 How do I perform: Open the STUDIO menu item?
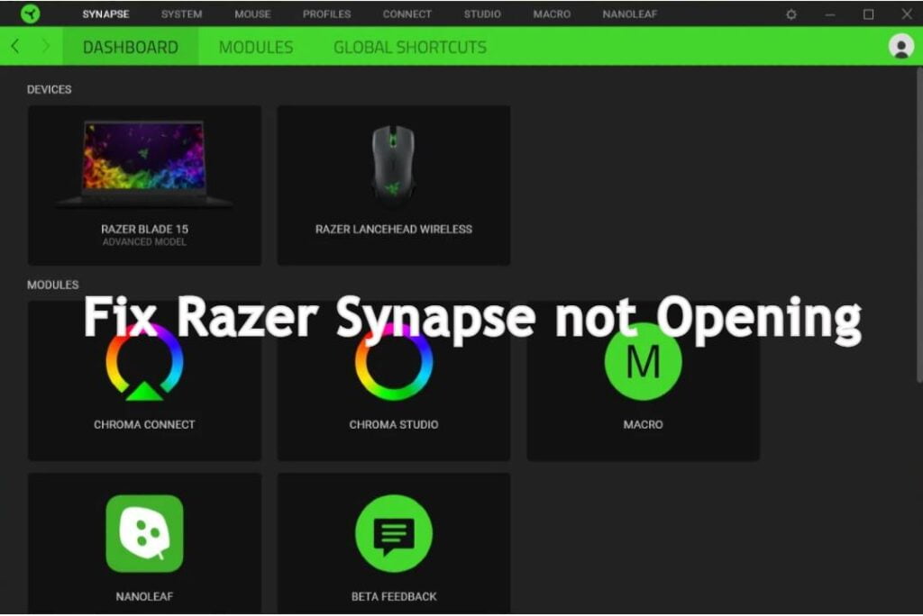[x=482, y=14]
